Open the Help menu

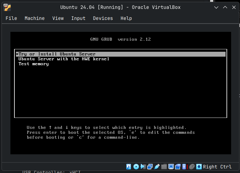tap(126, 18)
